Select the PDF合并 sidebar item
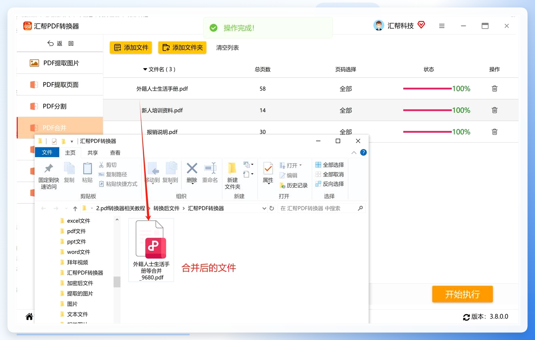The image size is (535, 340). pos(60,128)
